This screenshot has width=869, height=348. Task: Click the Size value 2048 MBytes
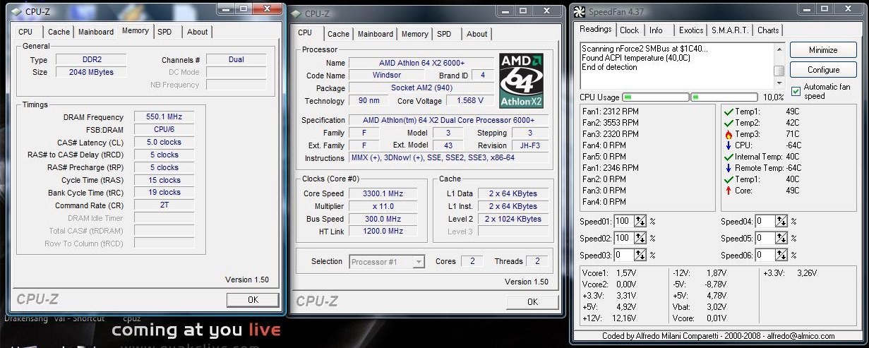(92, 72)
